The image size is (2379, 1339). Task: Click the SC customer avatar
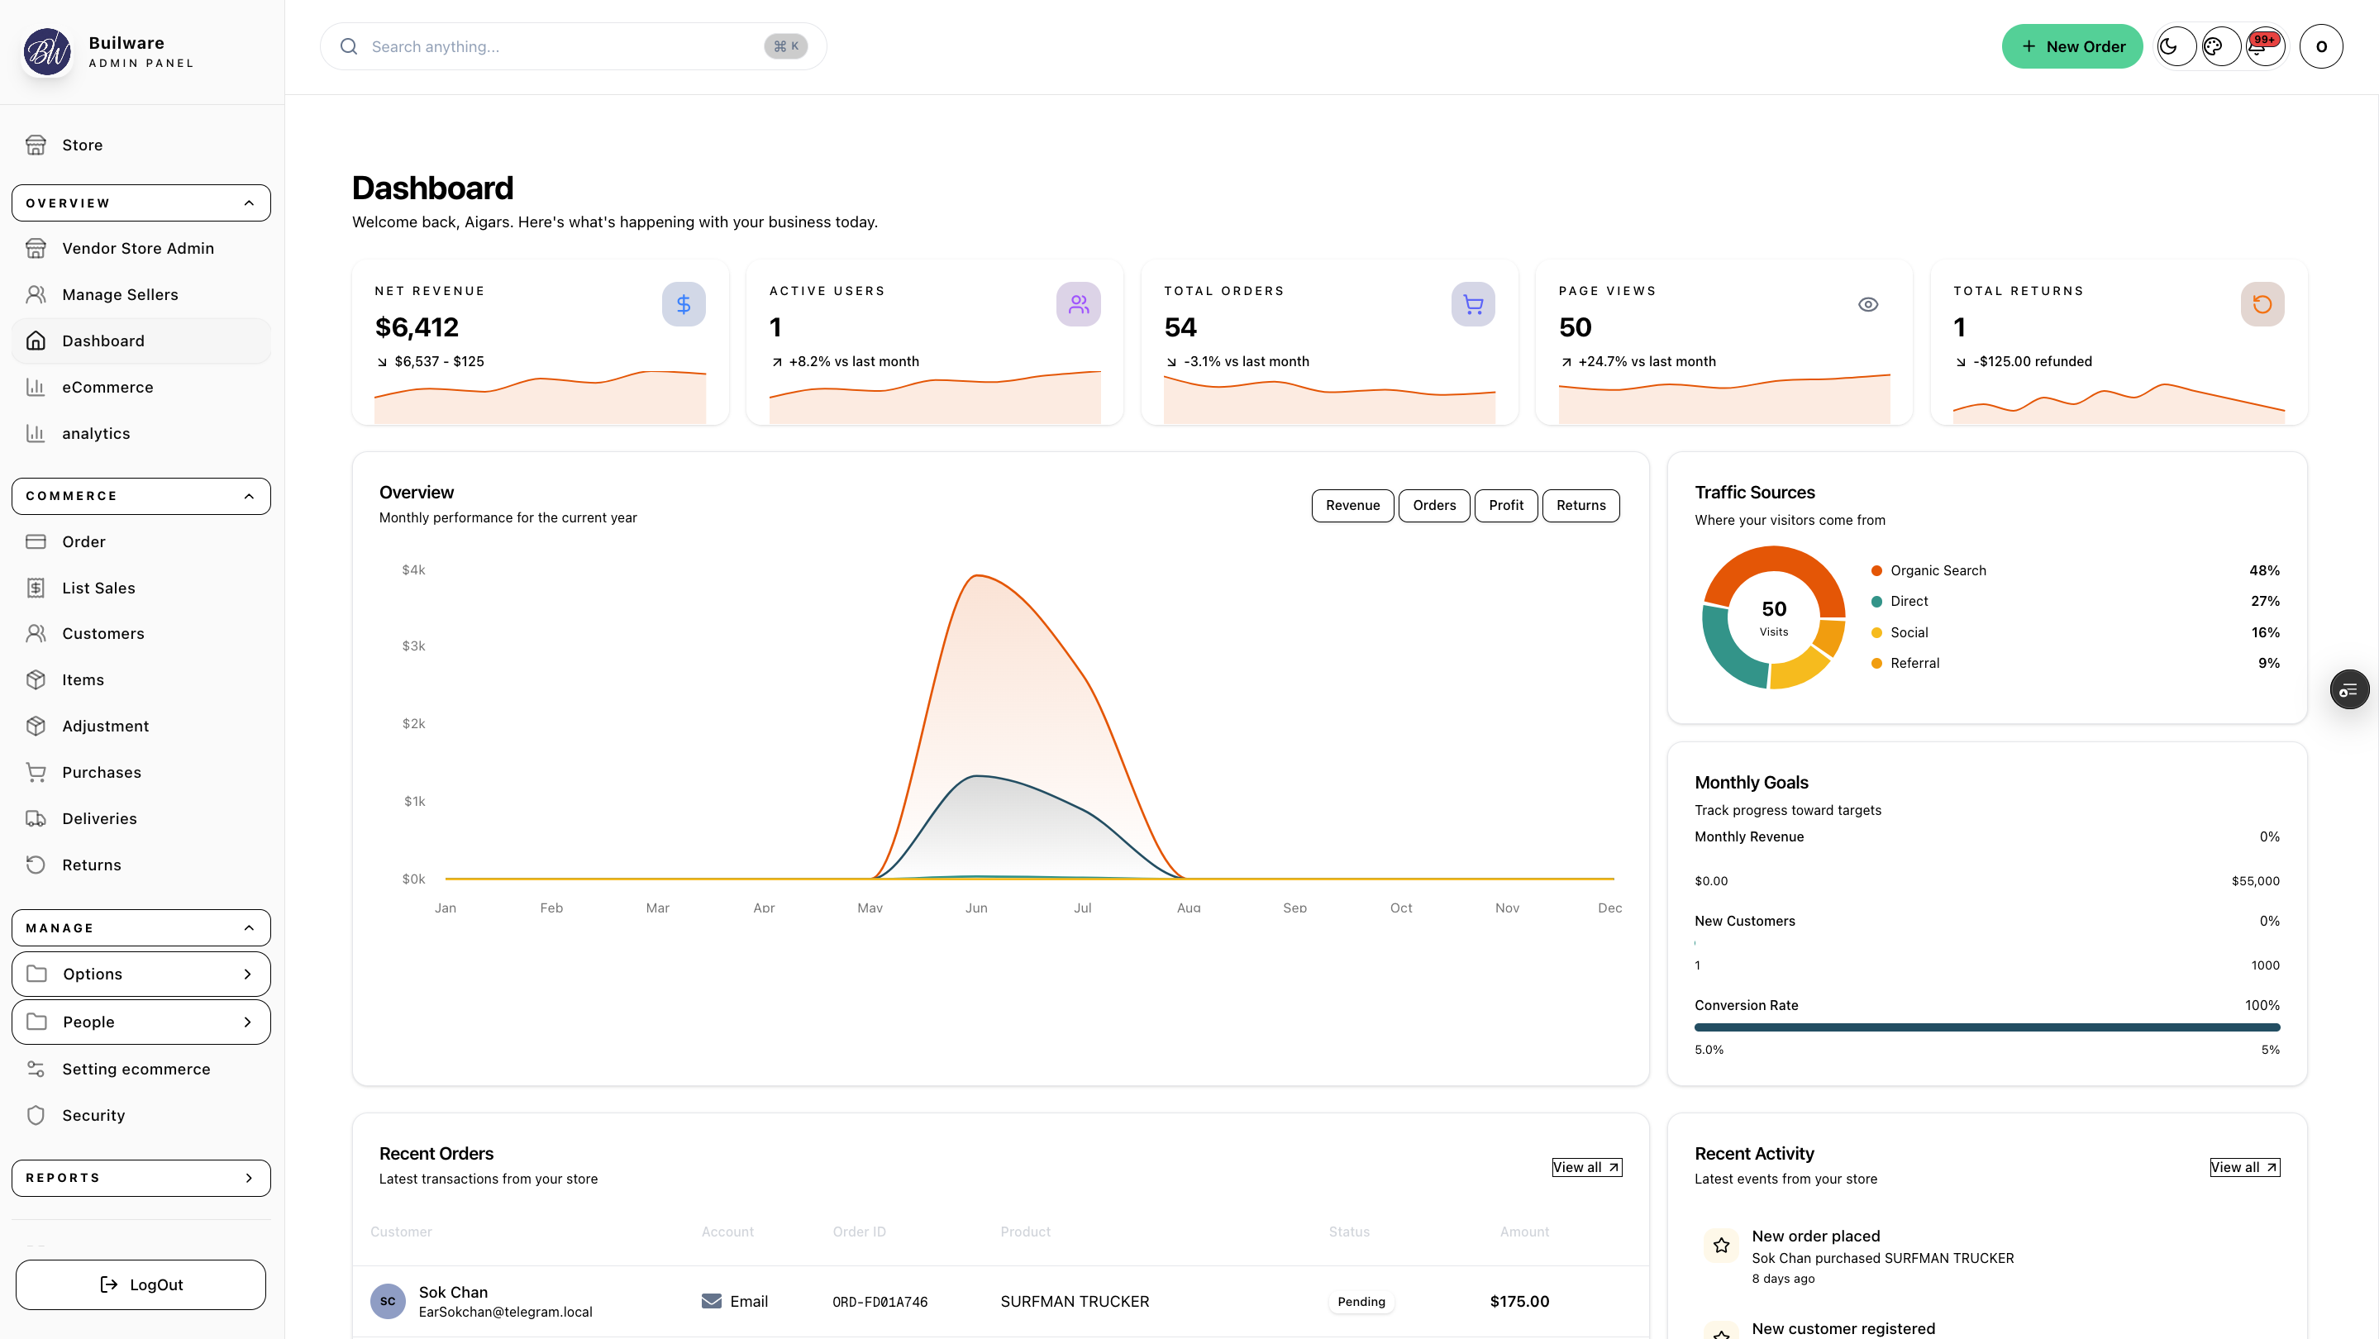coord(388,1301)
